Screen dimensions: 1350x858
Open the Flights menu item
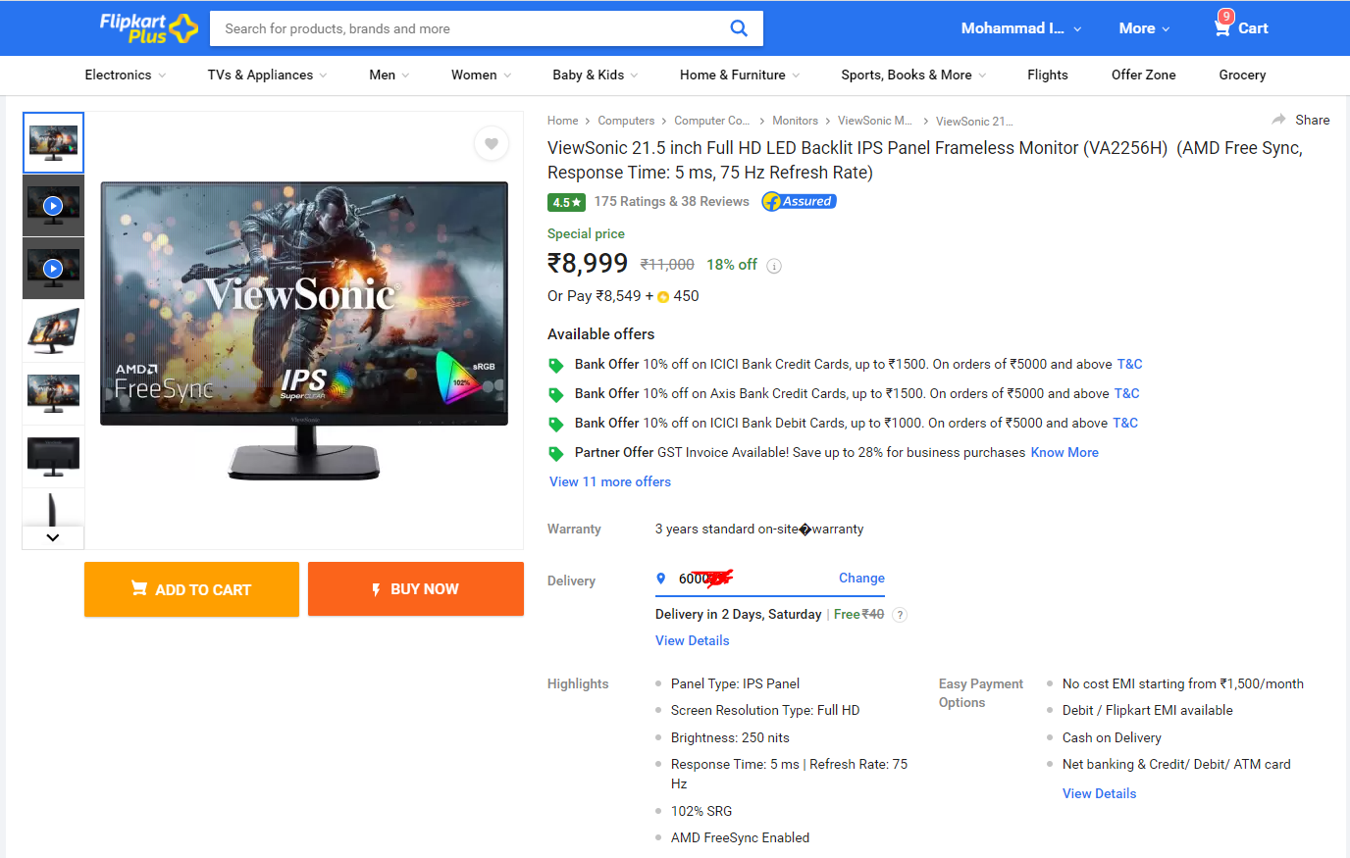(1048, 75)
